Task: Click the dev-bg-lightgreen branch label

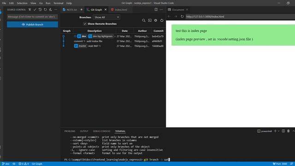Action: point(101,36)
